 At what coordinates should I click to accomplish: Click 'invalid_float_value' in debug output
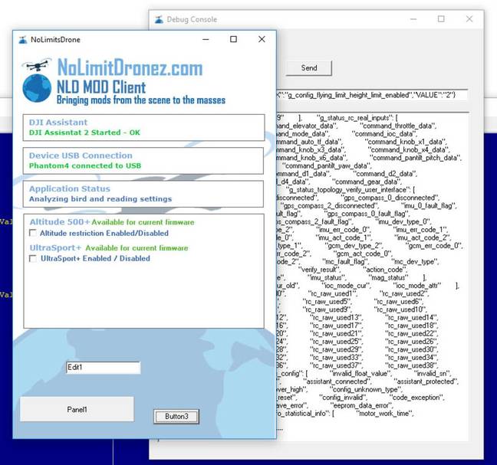click(x=360, y=374)
